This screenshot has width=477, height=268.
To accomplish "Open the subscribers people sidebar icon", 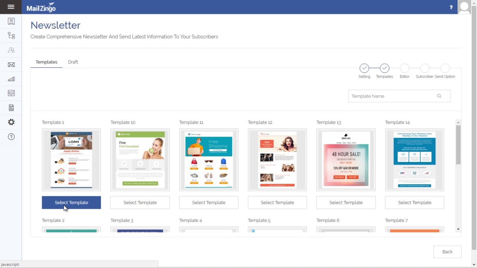I will click(11, 50).
